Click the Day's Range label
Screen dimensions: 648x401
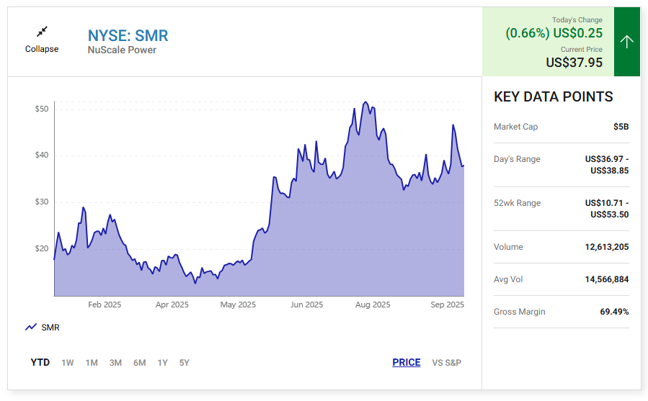[517, 159]
